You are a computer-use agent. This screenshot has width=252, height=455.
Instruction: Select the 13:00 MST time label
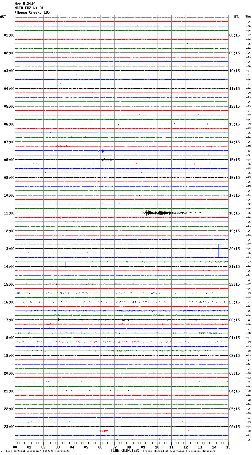[x=9, y=249]
